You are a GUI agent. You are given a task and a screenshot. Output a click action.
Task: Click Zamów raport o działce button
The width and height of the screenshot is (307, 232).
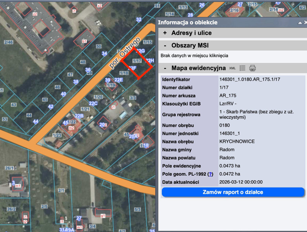(233, 192)
